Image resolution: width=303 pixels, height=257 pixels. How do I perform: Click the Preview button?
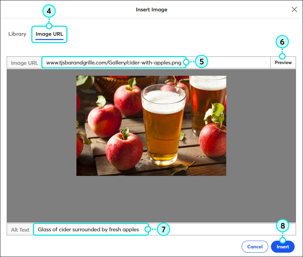click(283, 62)
